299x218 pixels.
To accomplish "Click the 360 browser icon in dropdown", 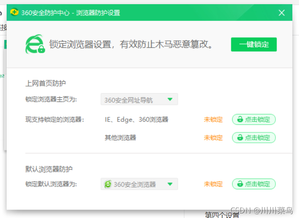I will 108,184.
